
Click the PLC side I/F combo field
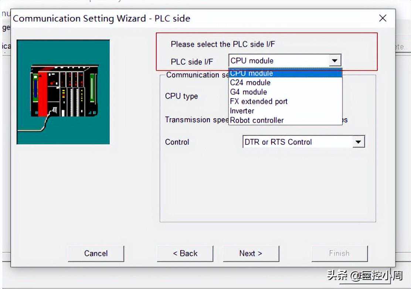click(285, 61)
